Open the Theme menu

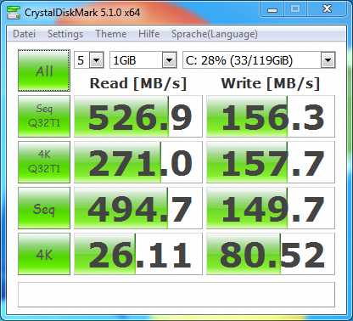[111, 34]
